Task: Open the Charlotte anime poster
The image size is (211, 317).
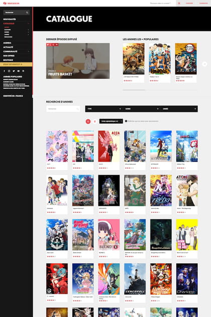Action: point(187,279)
